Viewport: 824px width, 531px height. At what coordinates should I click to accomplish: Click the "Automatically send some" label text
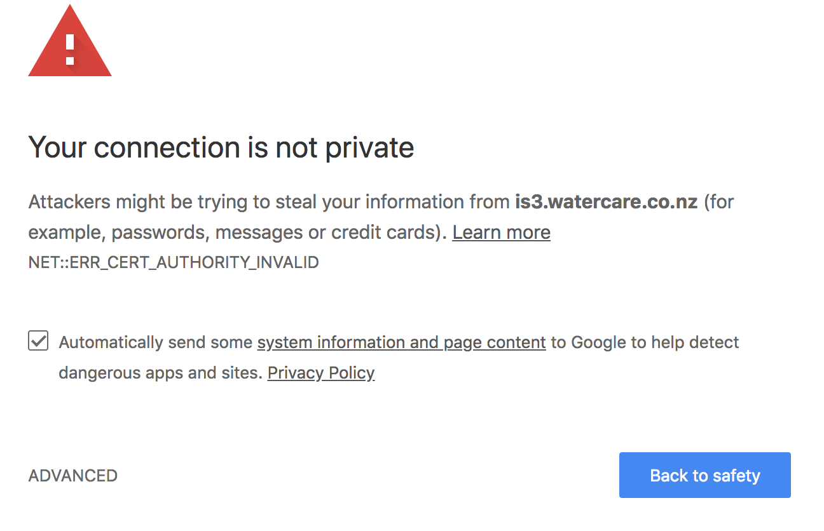pyautogui.click(x=156, y=342)
